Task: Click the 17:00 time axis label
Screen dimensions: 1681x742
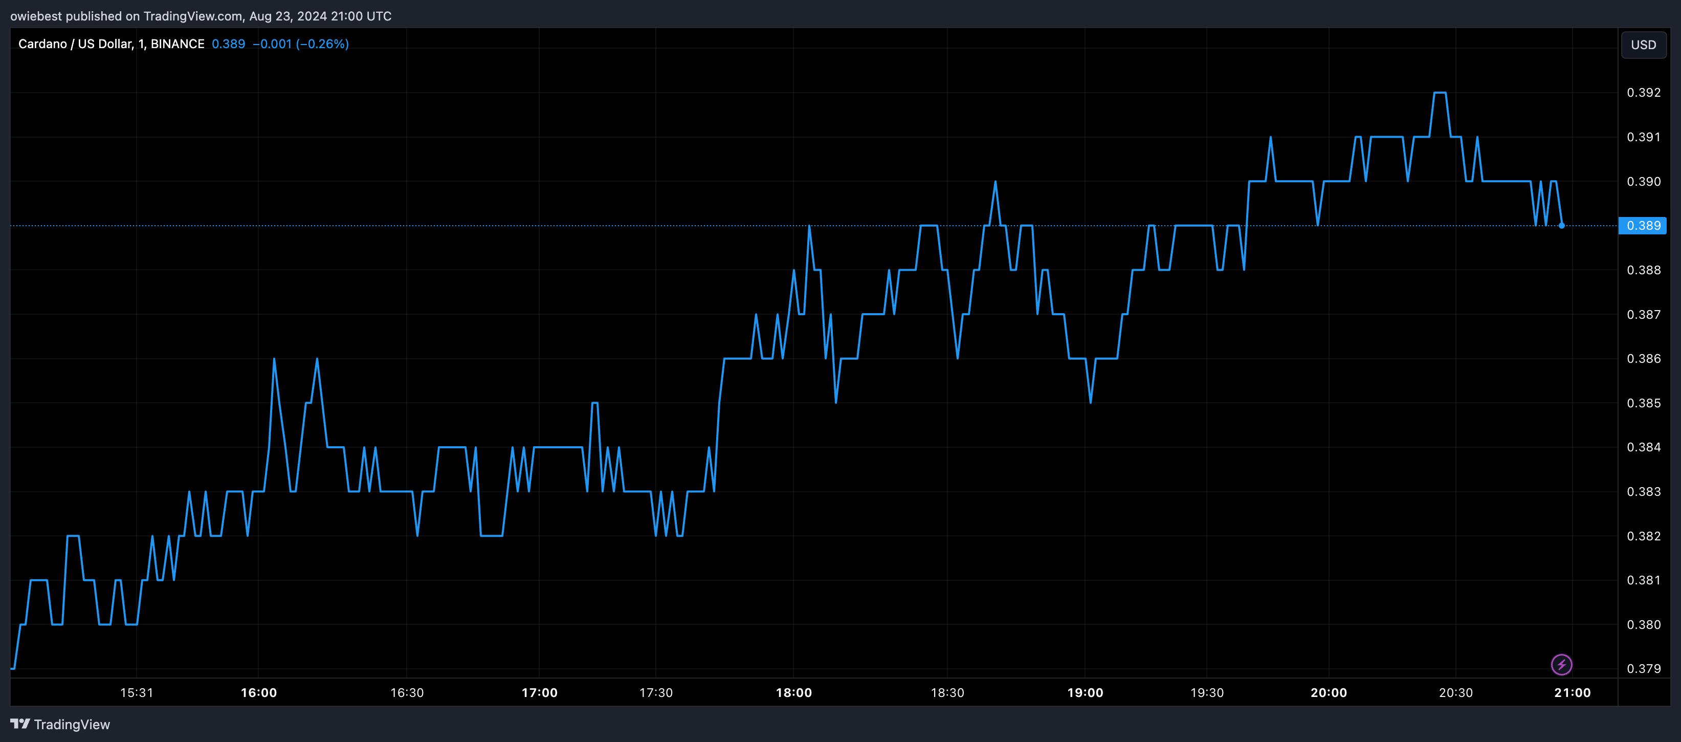Action: (539, 692)
